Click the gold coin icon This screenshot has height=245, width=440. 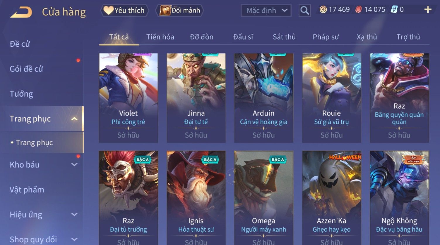click(x=323, y=10)
